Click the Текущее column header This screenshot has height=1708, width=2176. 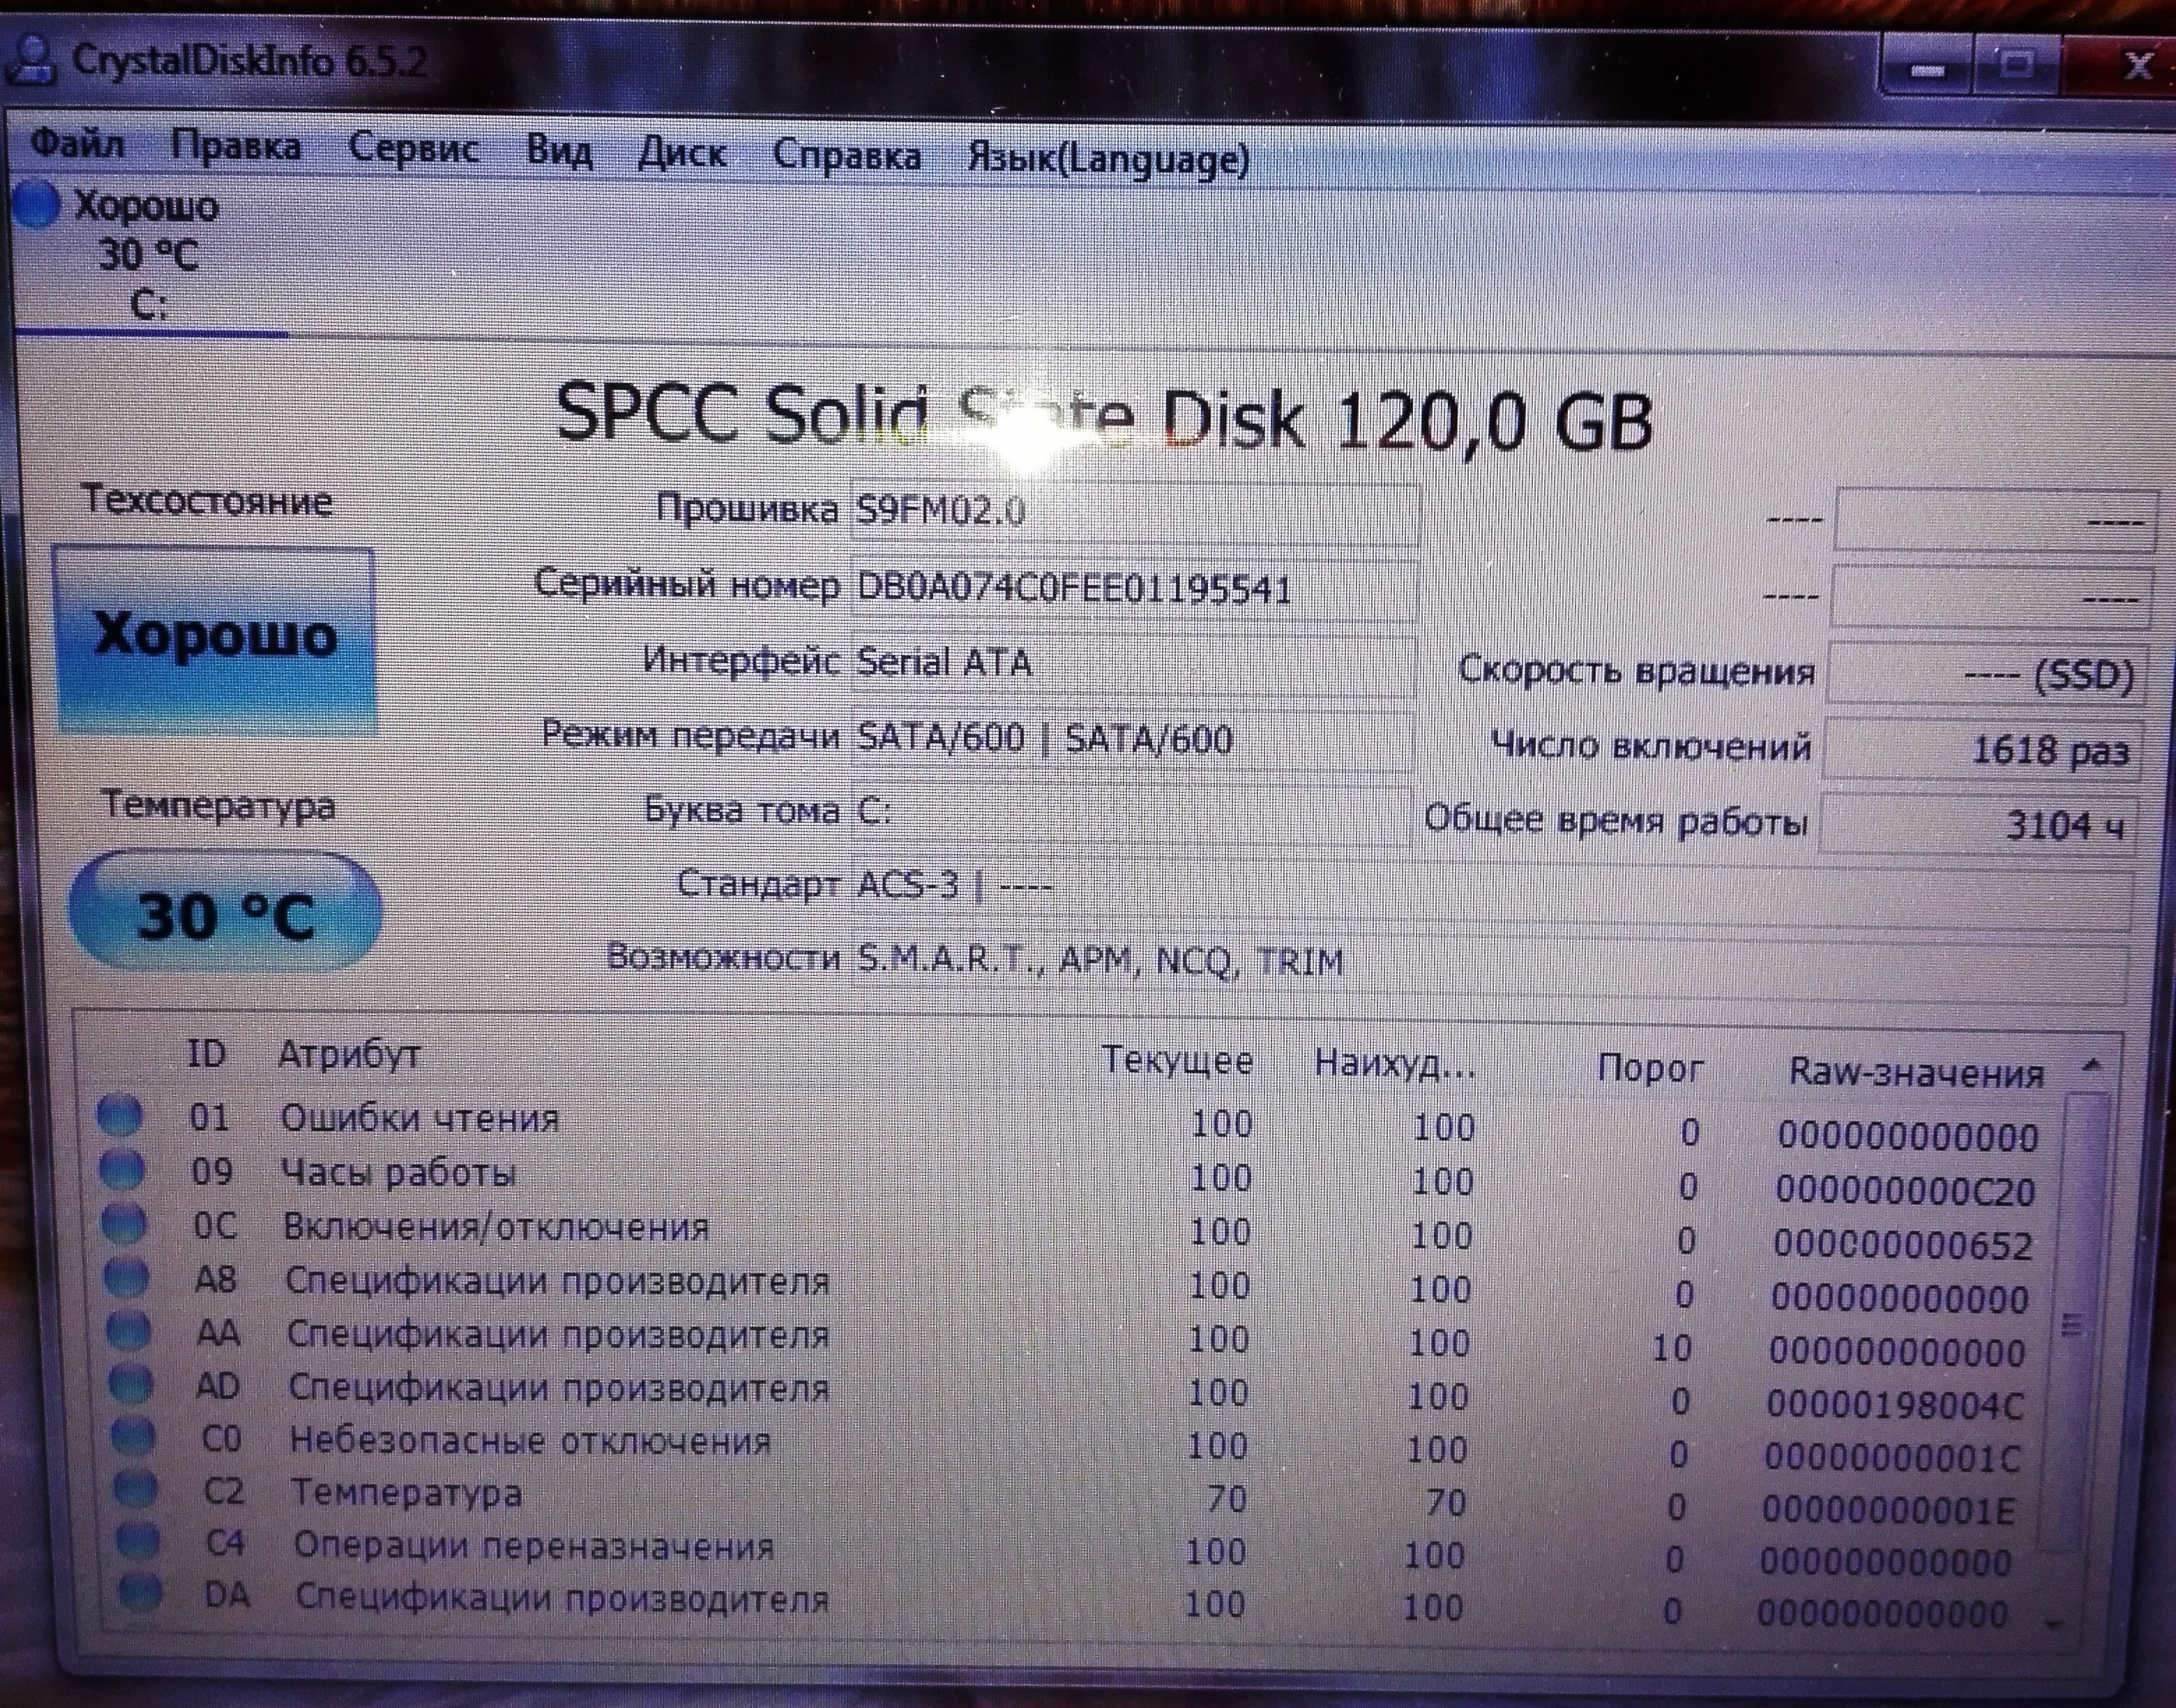1177,1060
